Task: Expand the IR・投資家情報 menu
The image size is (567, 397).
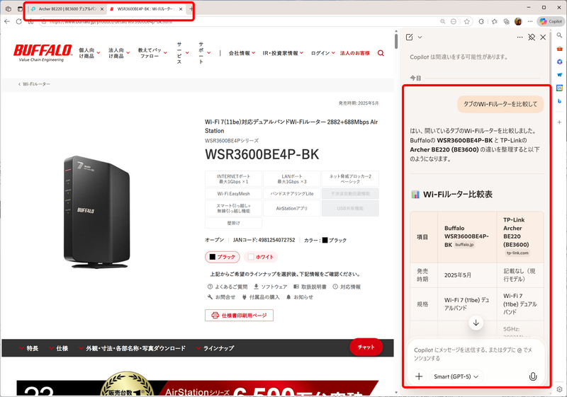Action: click(x=283, y=53)
